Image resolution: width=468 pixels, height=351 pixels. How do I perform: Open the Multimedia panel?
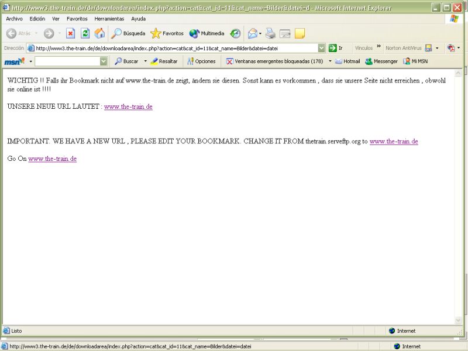207,33
